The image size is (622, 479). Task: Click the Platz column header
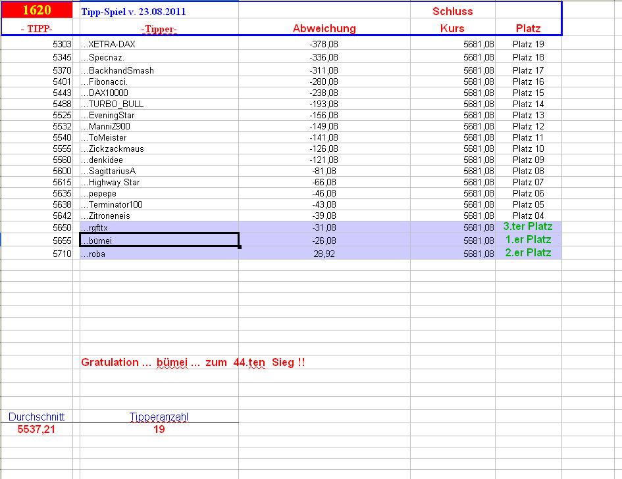click(529, 28)
